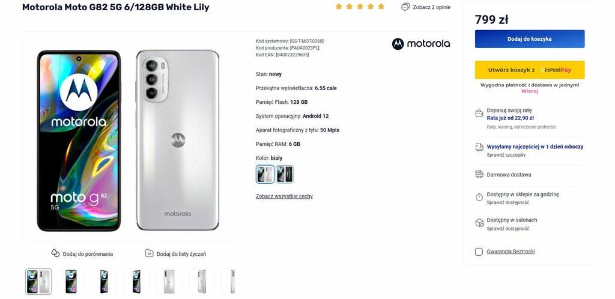Enable the Gwarancja Beztroski checkbox
The image size is (615, 299).
pos(479,252)
